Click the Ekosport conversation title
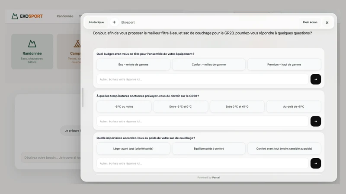This screenshot has width=346, height=194. [x=128, y=22]
